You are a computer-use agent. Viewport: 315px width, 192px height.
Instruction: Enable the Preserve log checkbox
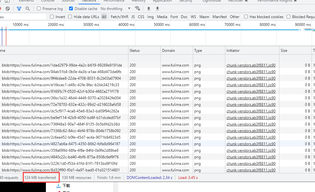39,8
